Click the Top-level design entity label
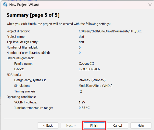Viewport: 154px width, 130px height. [22, 42]
